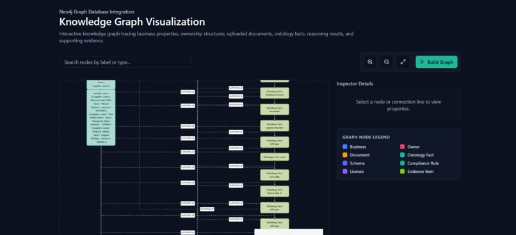Screen dimensions: 516x235
Task: Select the locatedIn ontology fact node
Action: coord(275,109)
